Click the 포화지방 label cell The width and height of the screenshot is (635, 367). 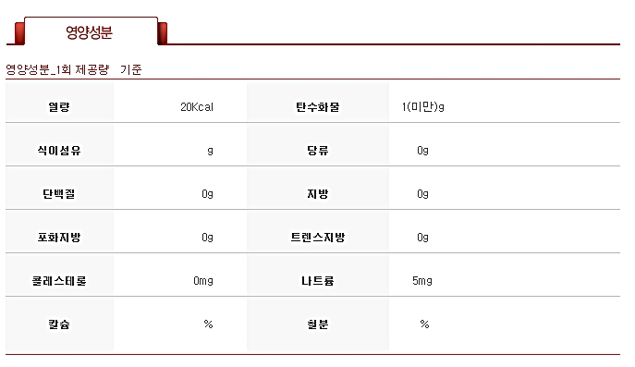(59, 232)
